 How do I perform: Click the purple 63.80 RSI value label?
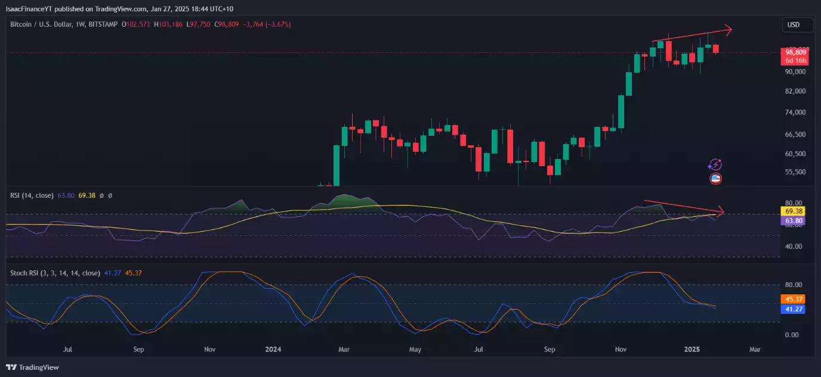793,220
